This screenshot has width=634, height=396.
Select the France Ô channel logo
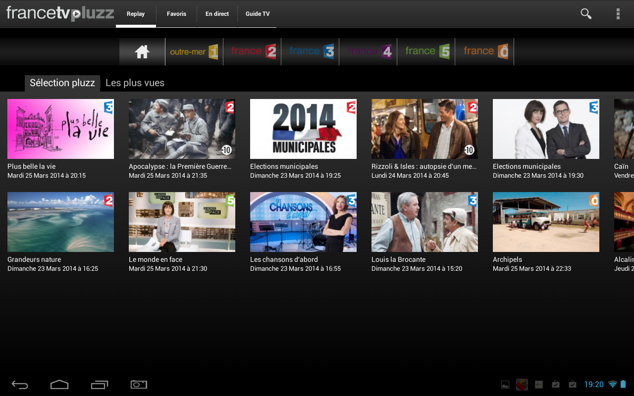(485, 51)
